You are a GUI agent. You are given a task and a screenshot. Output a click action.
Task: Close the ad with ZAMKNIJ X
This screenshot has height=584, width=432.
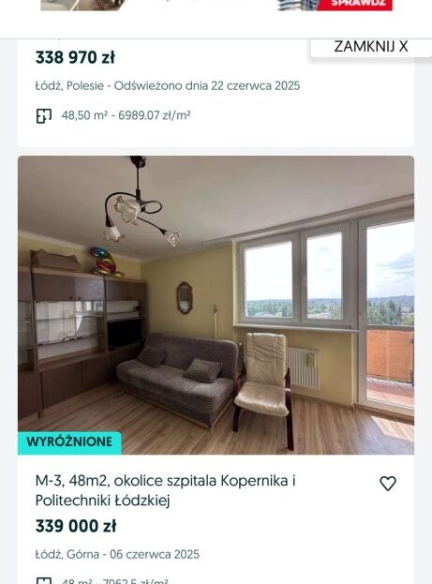click(x=371, y=47)
